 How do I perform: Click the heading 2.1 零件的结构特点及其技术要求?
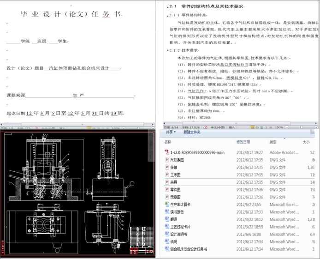206,6
